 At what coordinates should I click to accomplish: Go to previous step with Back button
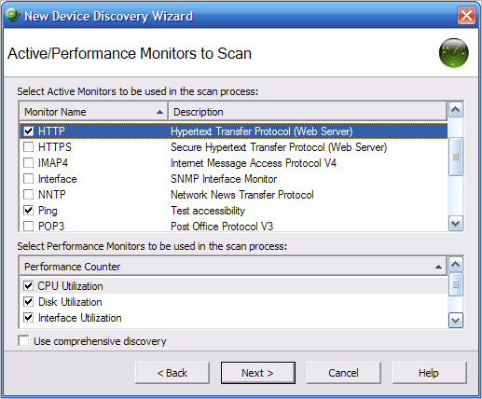point(172,373)
